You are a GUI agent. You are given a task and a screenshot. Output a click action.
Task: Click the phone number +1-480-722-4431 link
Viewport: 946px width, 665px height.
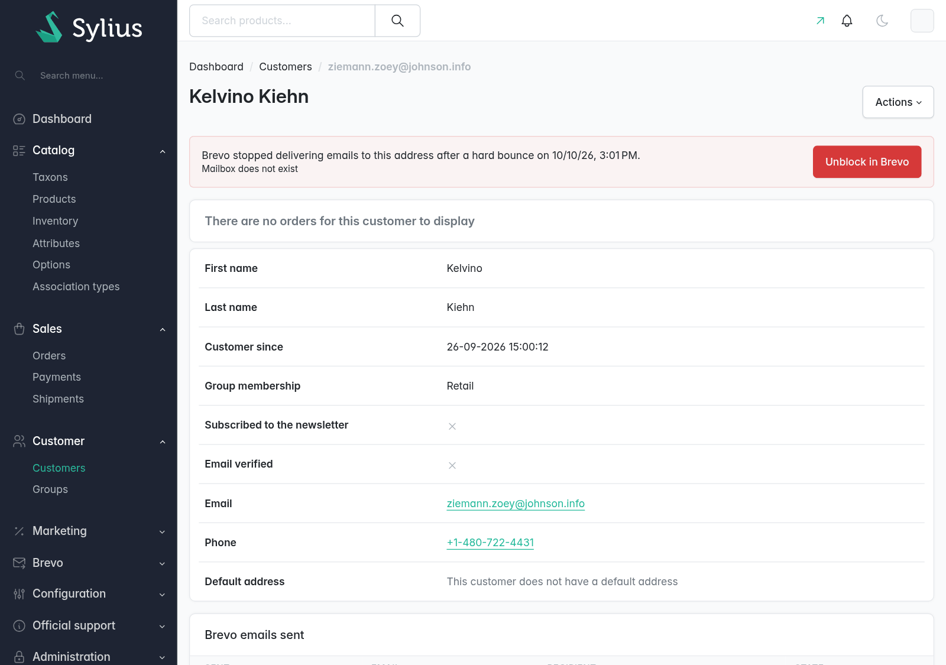point(490,543)
